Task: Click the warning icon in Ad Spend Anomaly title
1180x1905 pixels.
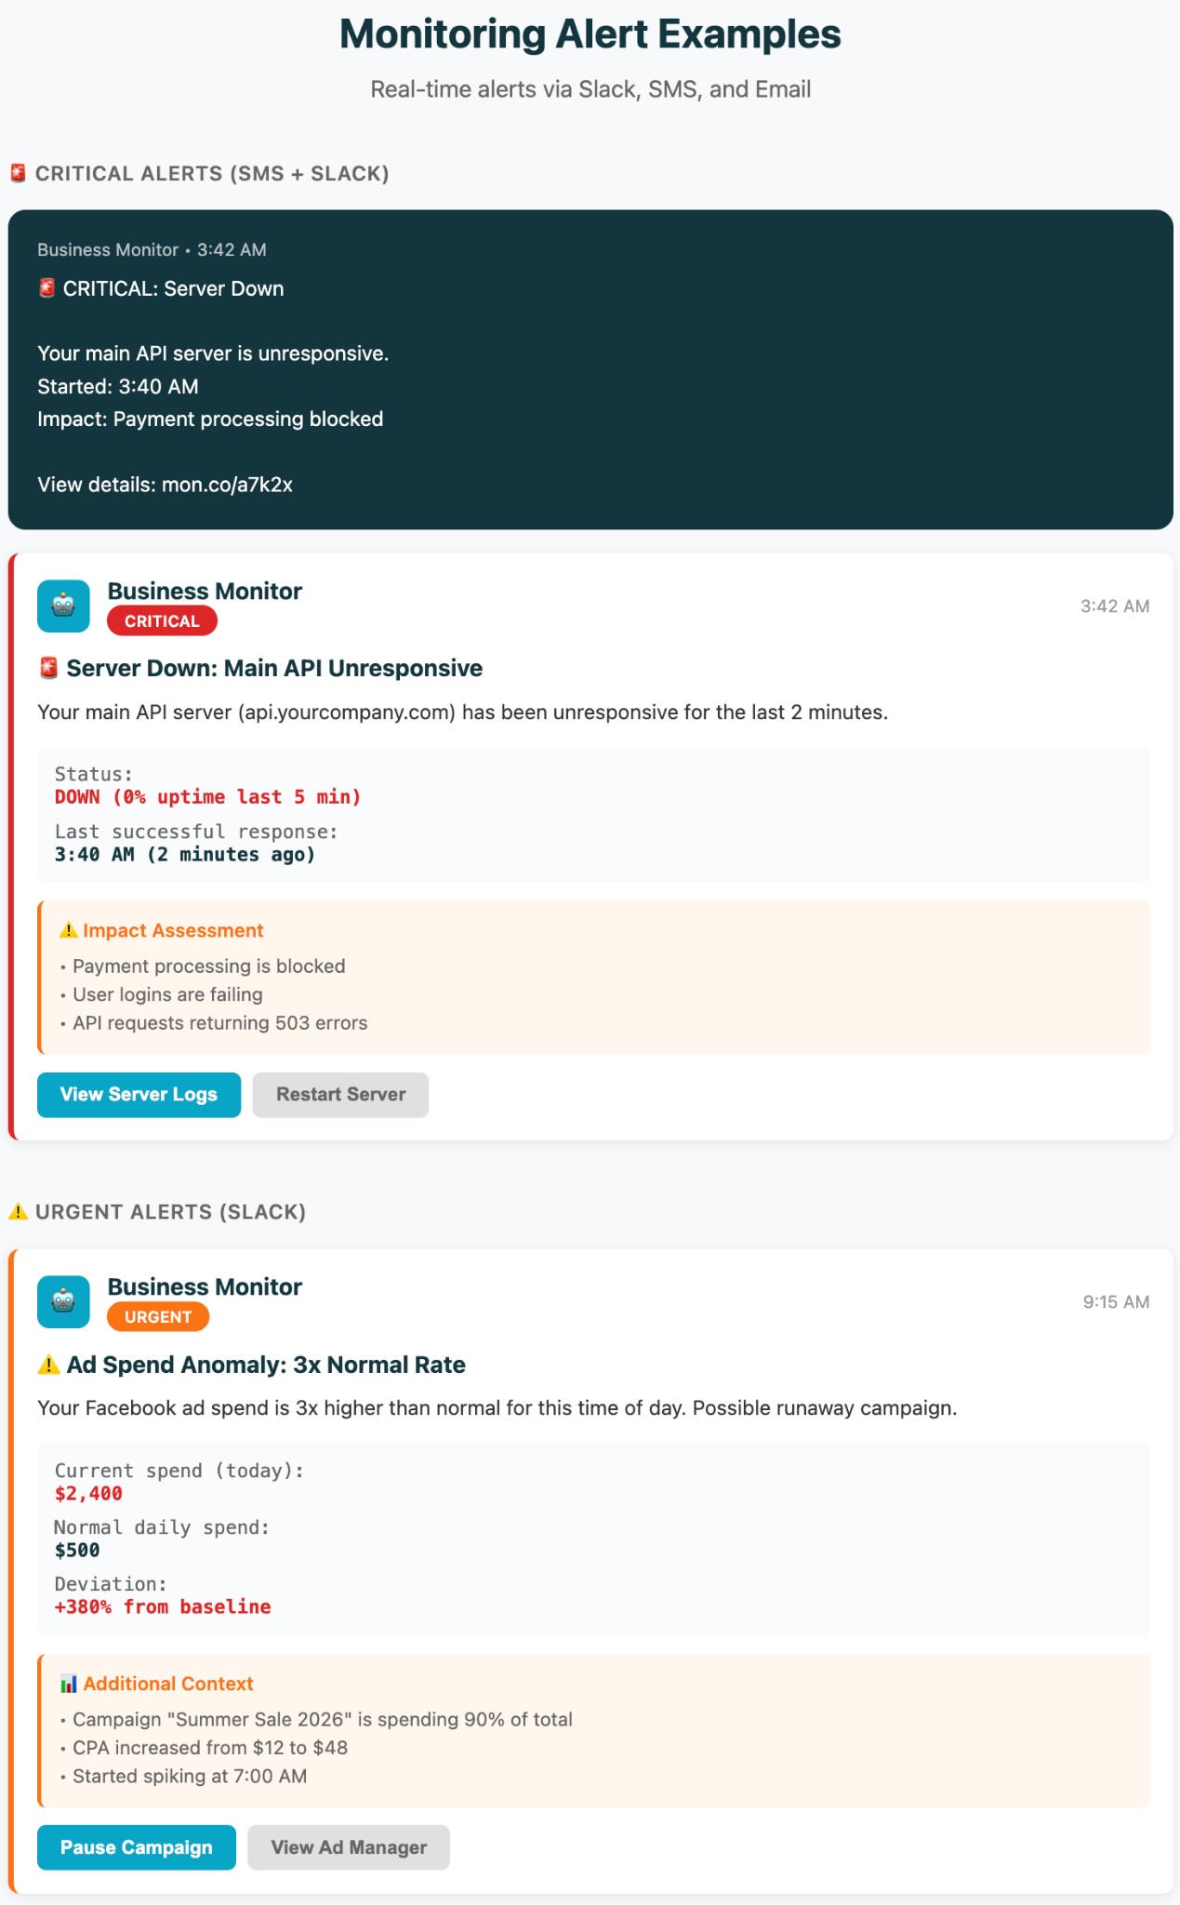Action: [x=46, y=1364]
